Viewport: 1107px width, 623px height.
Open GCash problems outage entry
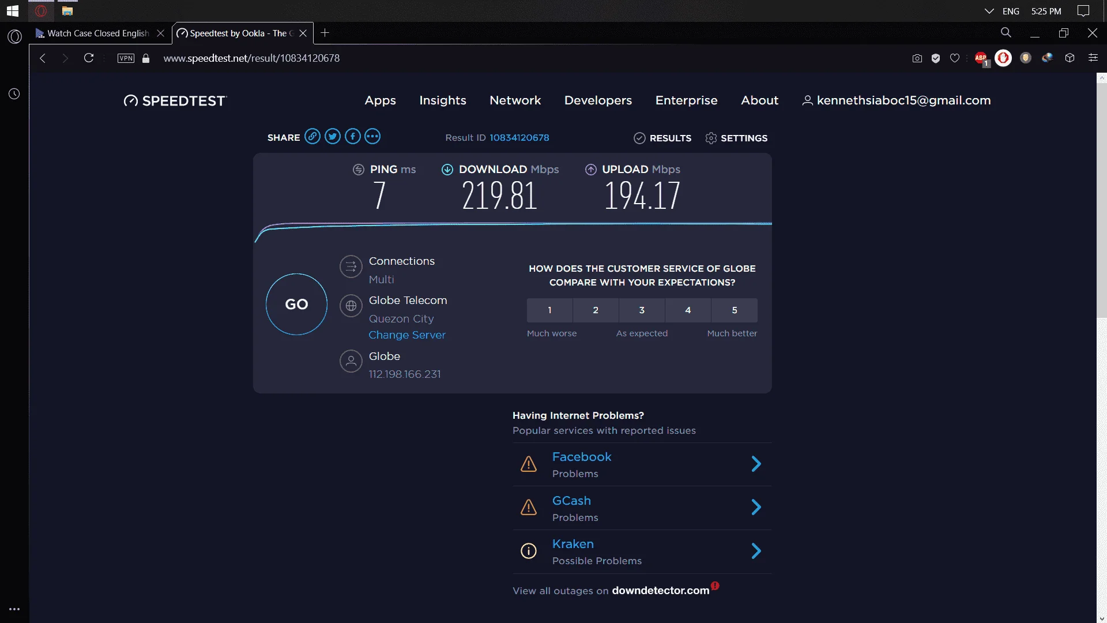click(x=642, y=508)
